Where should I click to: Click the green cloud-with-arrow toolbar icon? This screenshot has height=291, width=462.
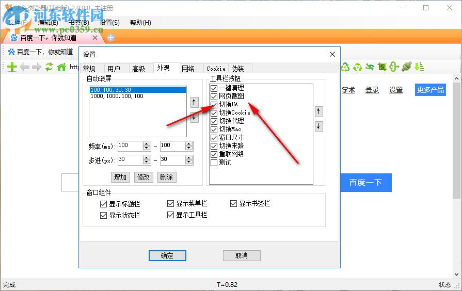click(x=394, y=67)
